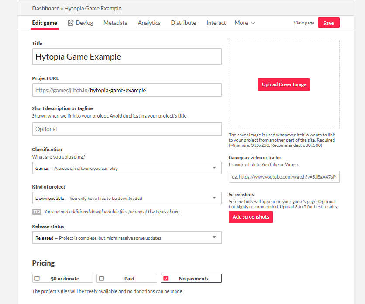Toggle the No payments checkbox
The width and height of the screenshot is (365, 304).
click(x=165, y=278)
